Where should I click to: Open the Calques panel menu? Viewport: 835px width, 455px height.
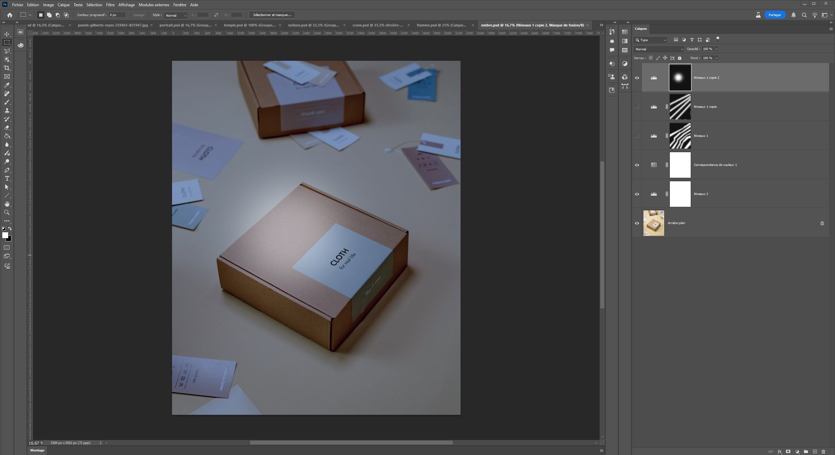point(831,29)
